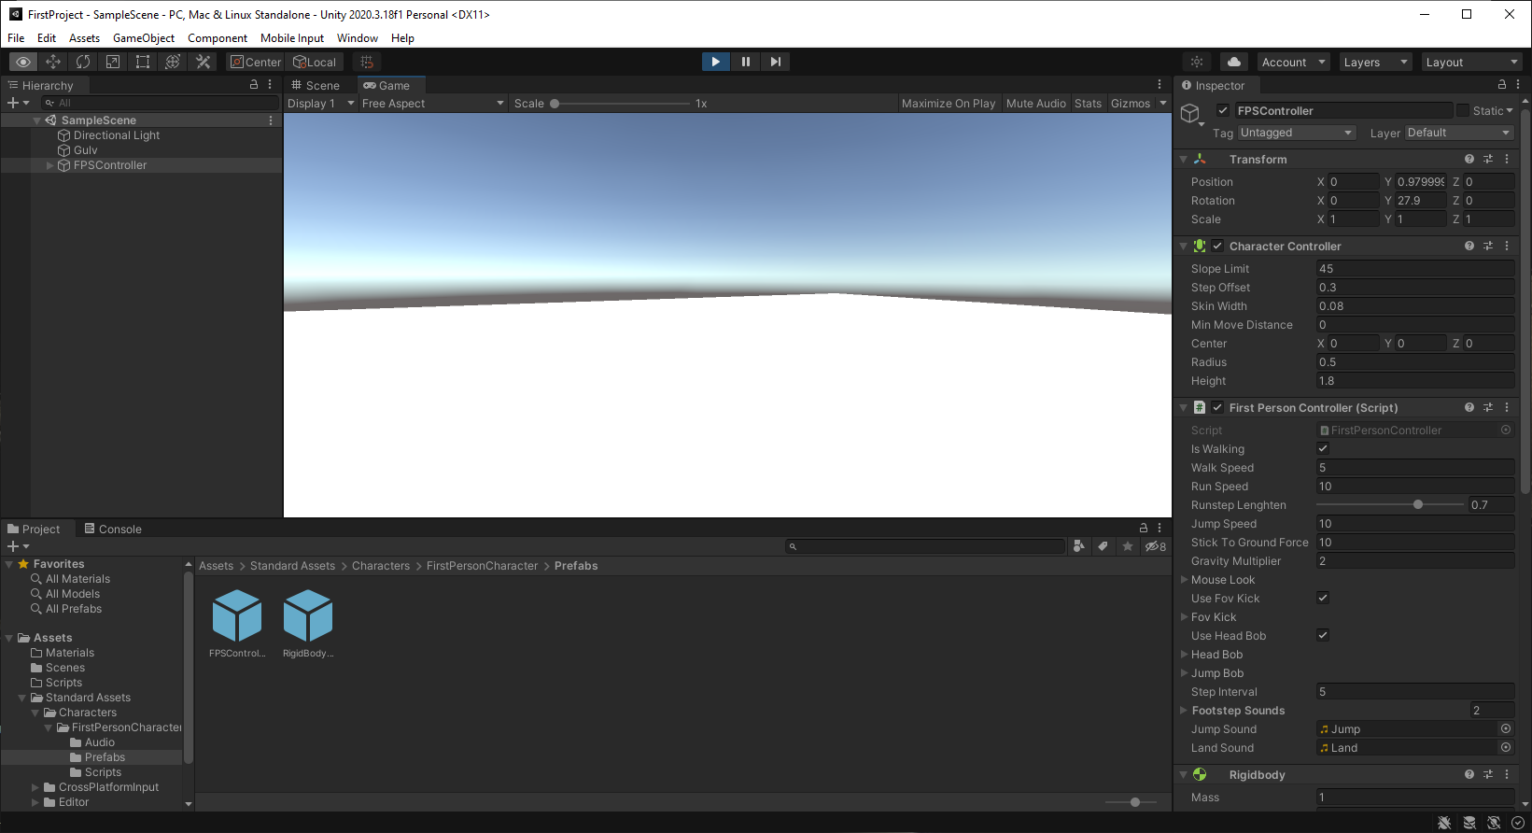Toggle Mute Audio
The height and width of the screenshot is (833, 1532).
click(1035, 104)
